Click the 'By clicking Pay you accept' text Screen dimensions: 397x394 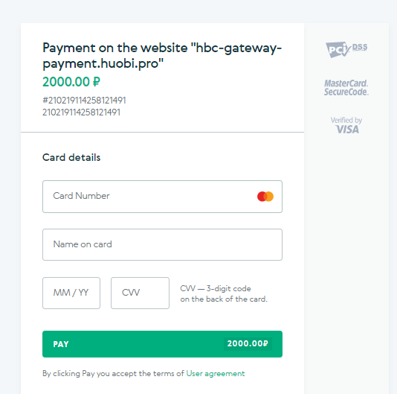(x=113, y=373)
